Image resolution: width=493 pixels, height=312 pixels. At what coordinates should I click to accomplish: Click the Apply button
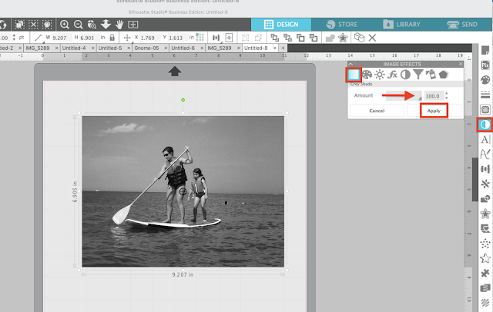434,111
